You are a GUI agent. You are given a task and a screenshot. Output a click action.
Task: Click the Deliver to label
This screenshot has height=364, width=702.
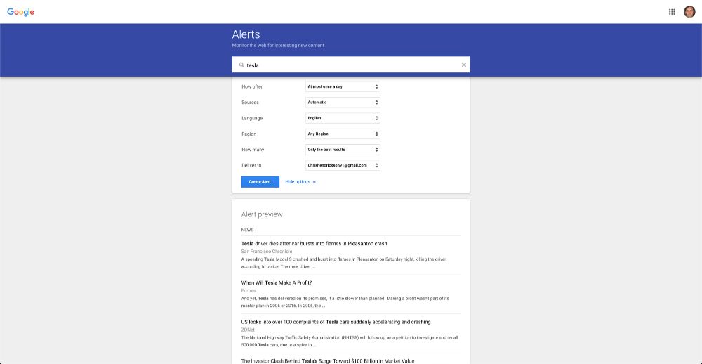coord(251,165)
